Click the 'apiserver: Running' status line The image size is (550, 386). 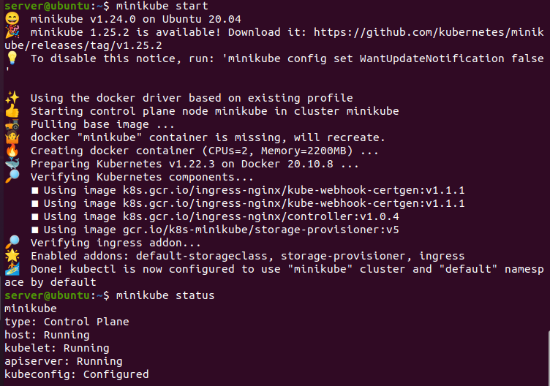(x=64, y=361)
